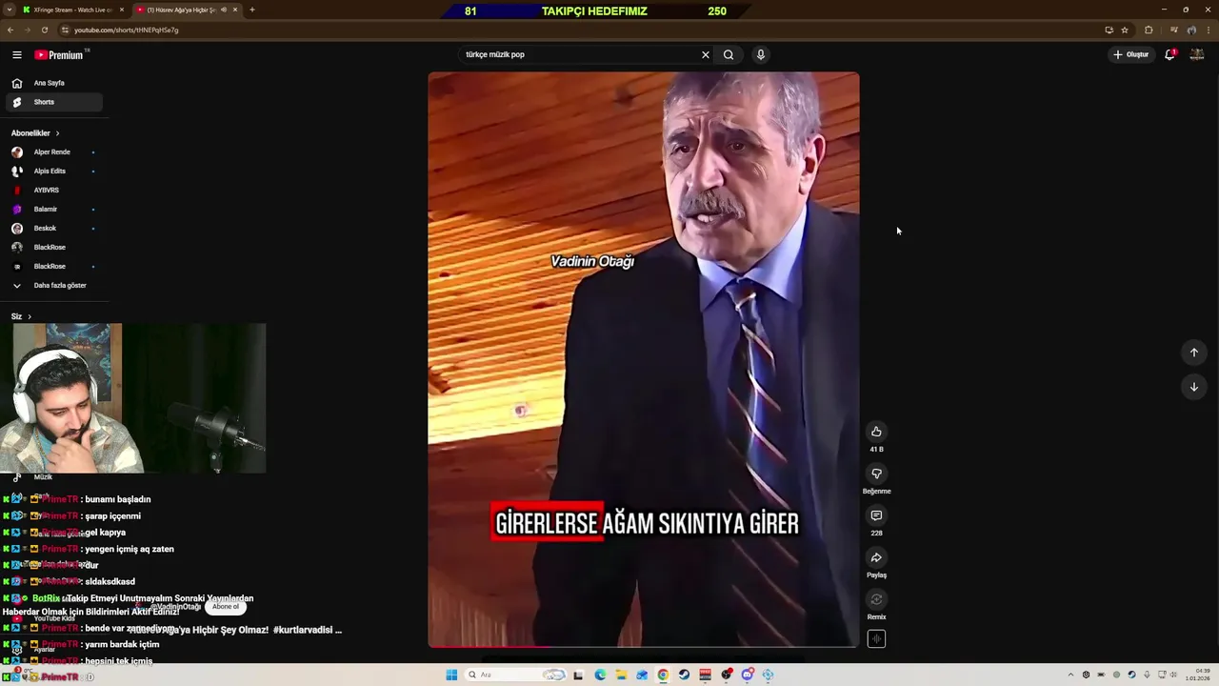
Task: Play or pause the Short video
Action: (643, 359)
